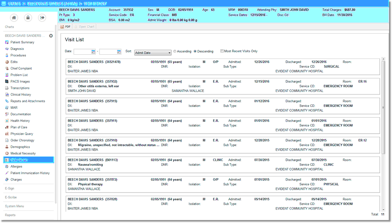Click the Clinical History link text

point(21,94)
